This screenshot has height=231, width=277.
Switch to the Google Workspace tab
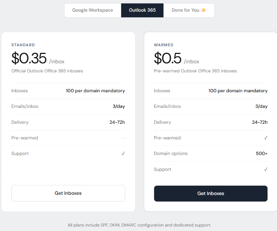click(93, 10)
